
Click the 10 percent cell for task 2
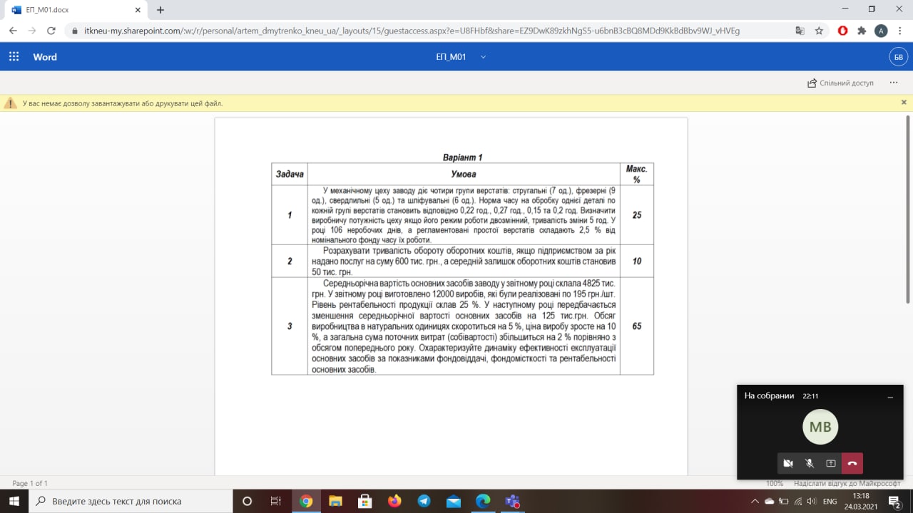pyautogui.click(x=636, y=261)
